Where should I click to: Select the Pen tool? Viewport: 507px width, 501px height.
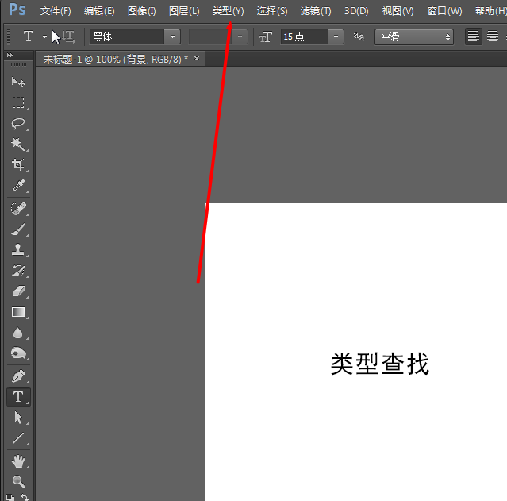pyautogui.click(x=18, y=376)
